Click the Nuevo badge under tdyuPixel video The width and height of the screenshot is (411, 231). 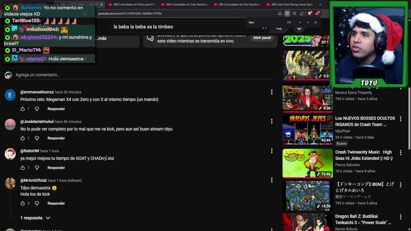click(x=341, y=144)
